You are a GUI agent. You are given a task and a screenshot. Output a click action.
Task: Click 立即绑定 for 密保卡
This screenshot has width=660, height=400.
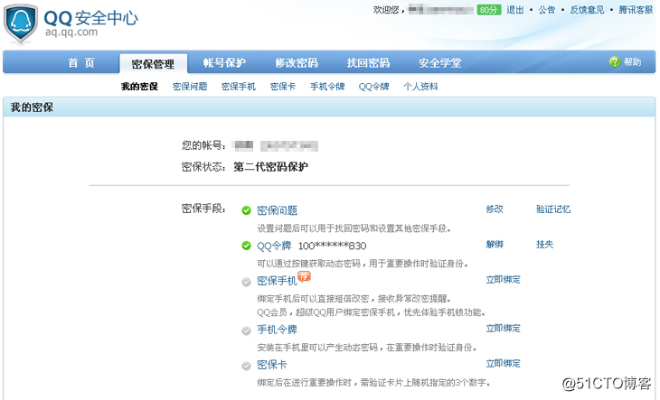pyautogui.click(x=503, y=364)
